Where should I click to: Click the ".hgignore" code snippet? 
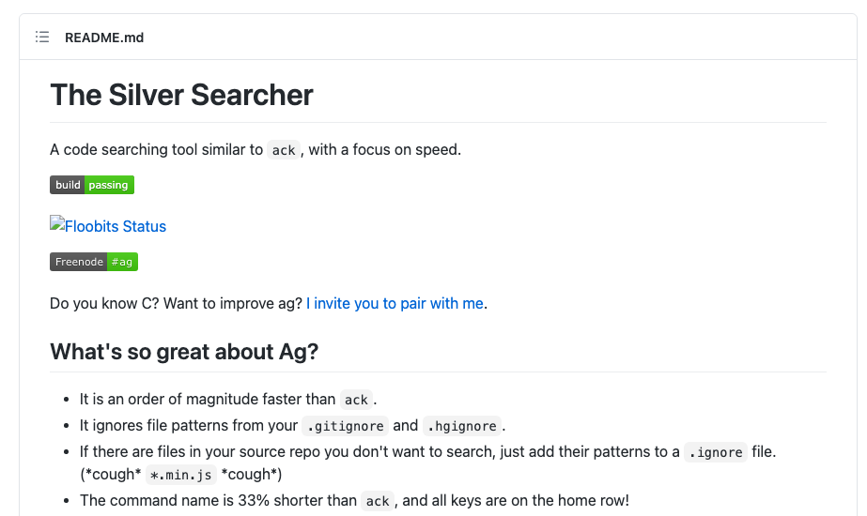[463, 426]
